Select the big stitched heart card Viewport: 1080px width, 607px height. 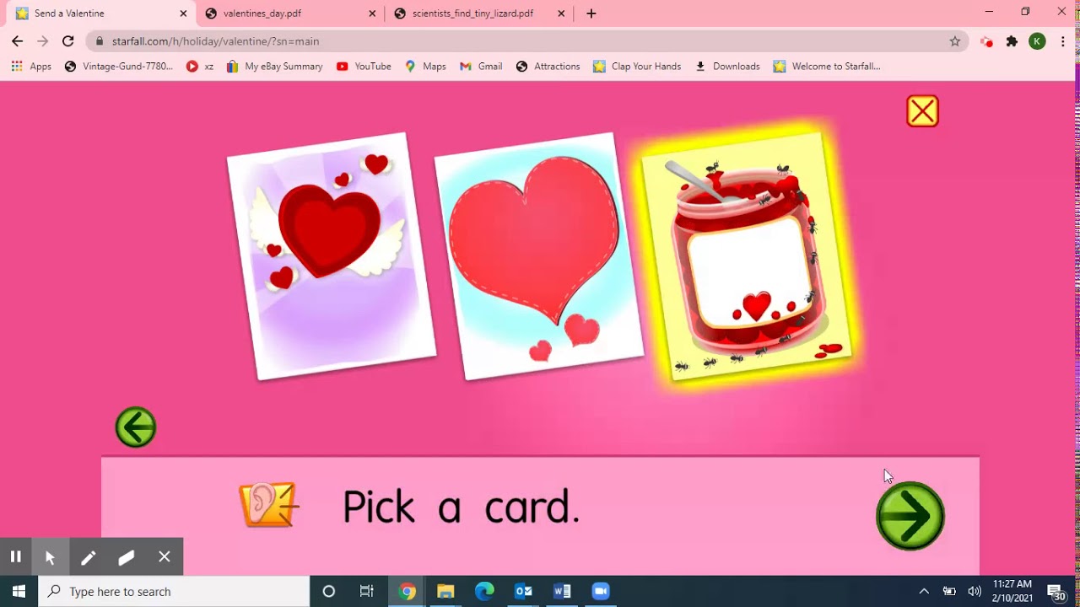pos(538,256)
